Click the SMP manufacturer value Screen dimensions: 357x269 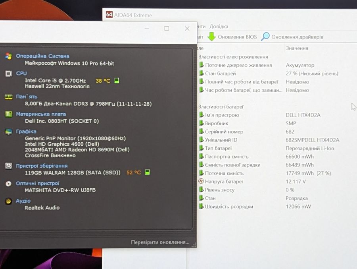291,123
